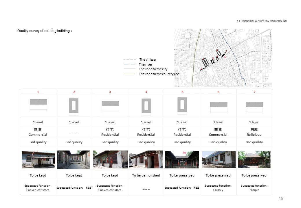The image size is (301, 208).
Task: Click 'To be preserved' under building 5
Action: click(x=182, y=175)
